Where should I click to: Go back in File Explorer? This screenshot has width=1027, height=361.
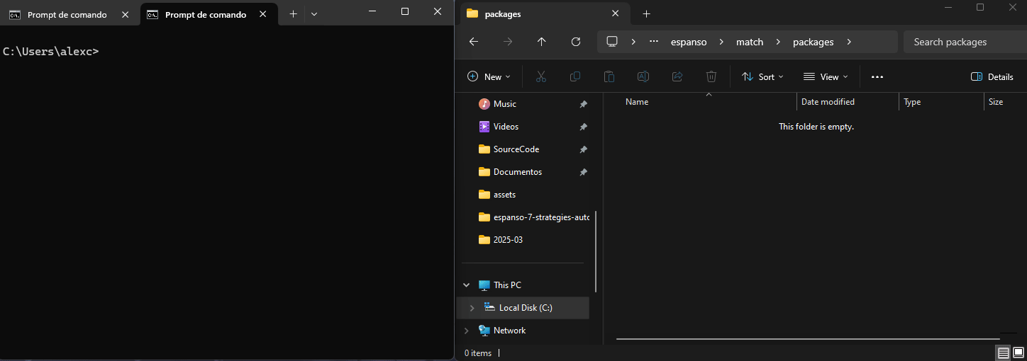(474, 42)
